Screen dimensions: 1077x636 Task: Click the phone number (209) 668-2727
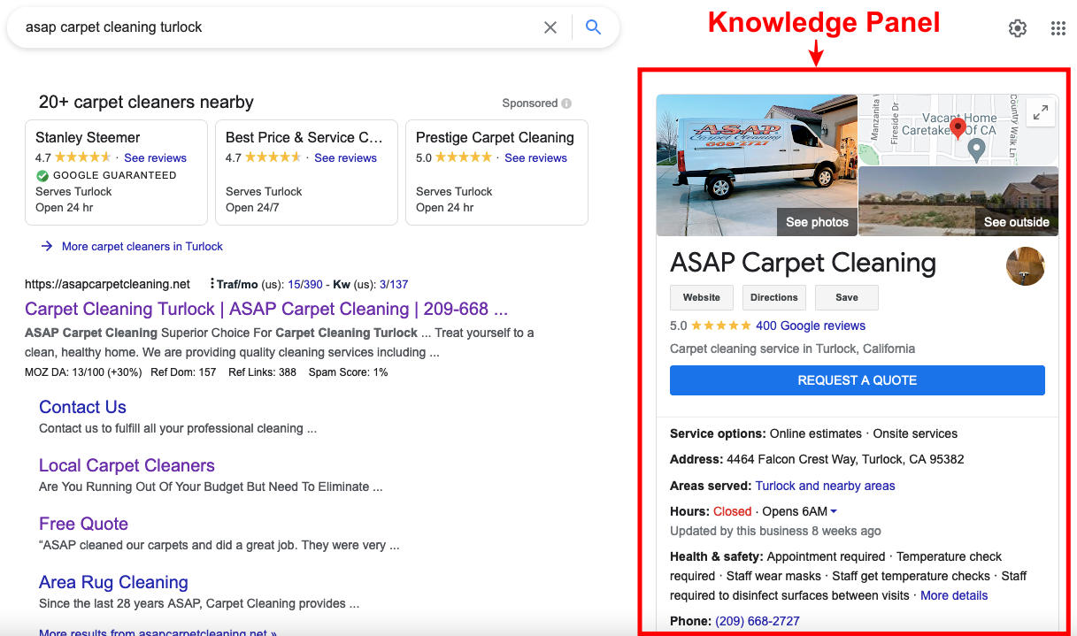pos(758,621)
